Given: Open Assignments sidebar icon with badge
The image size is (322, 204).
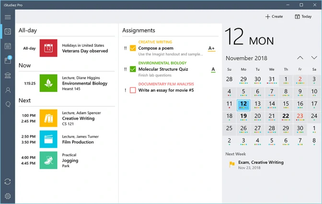Looking at the screenshot, I should pos(8,60).
